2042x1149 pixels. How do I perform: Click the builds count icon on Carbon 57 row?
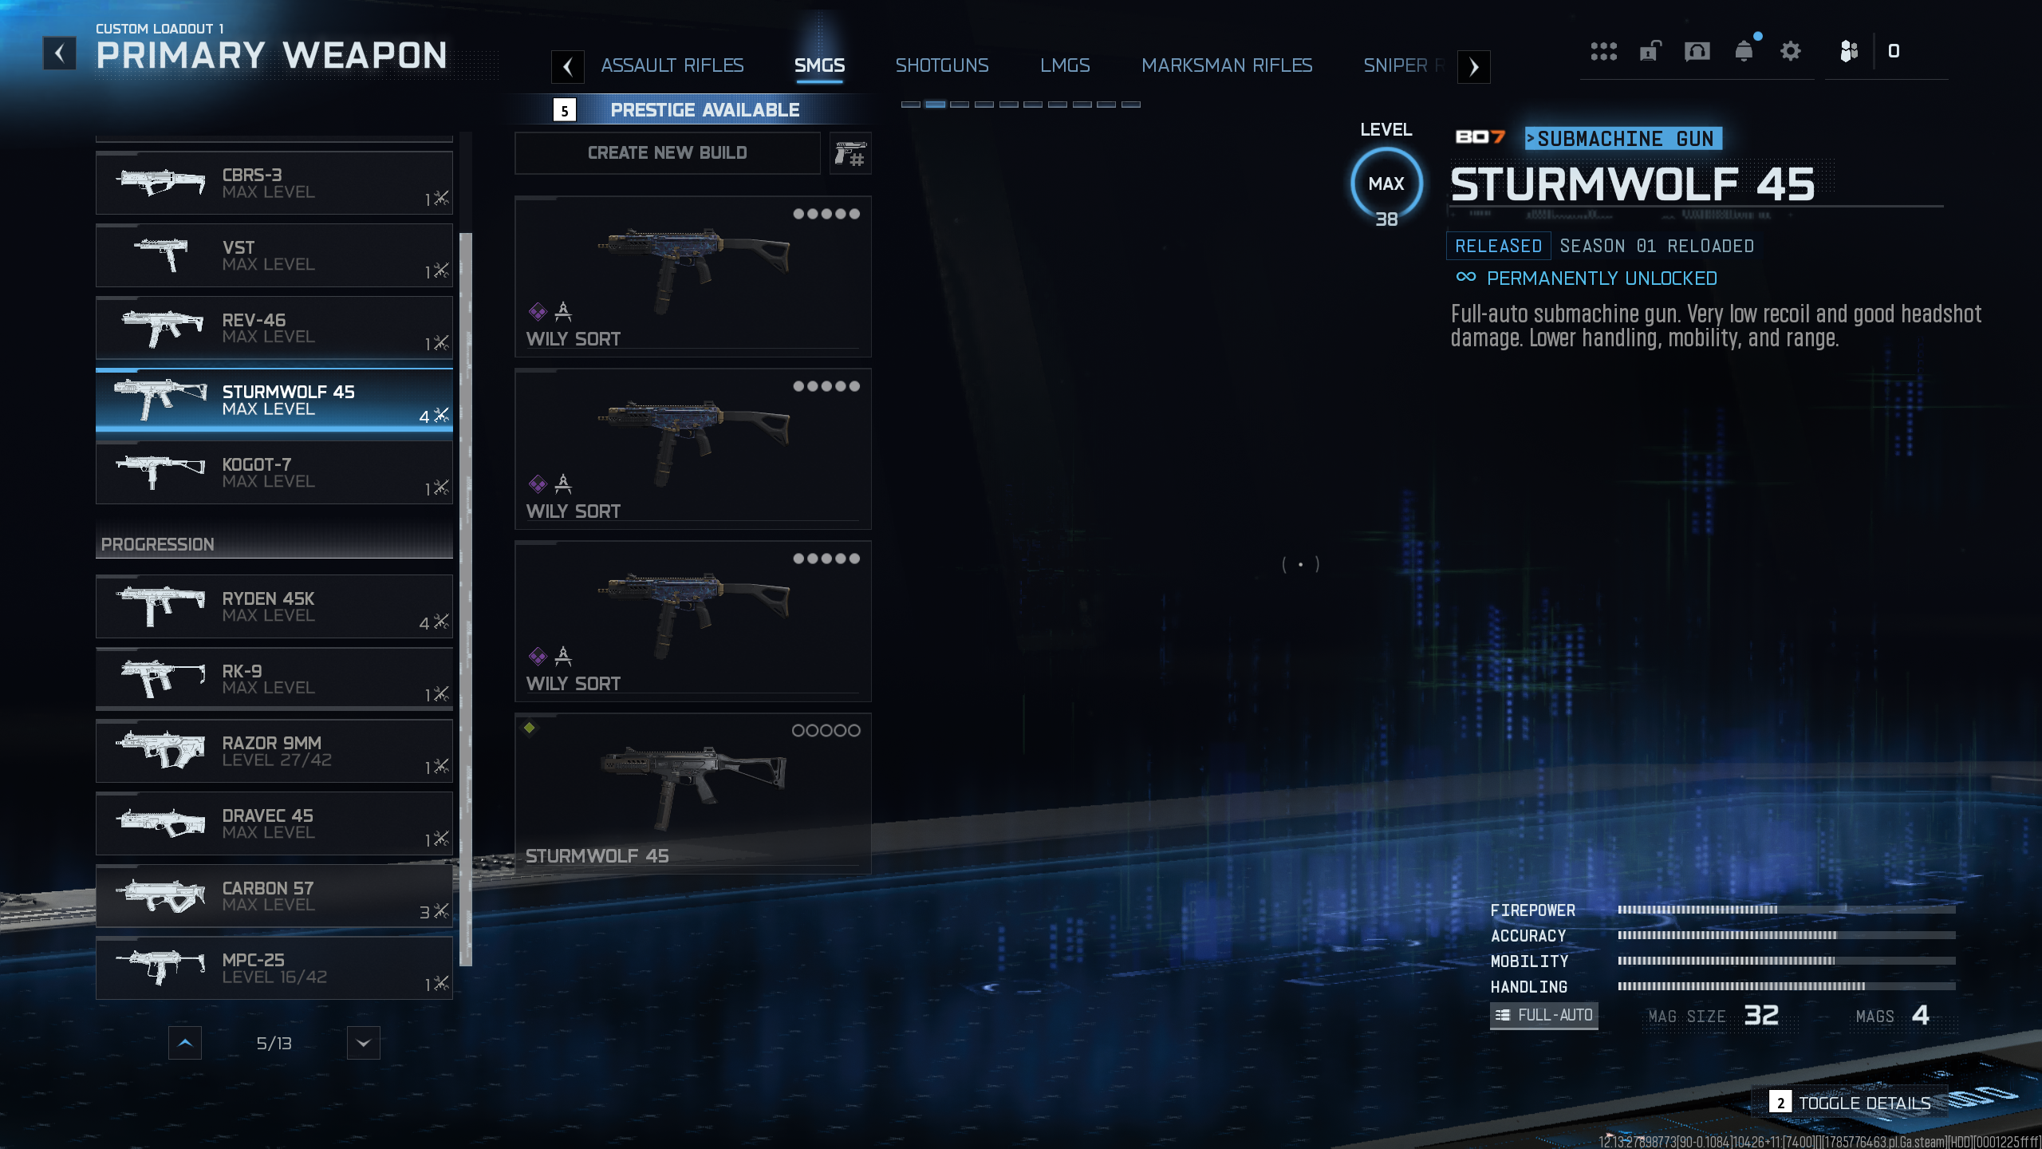tap(441, 910)
